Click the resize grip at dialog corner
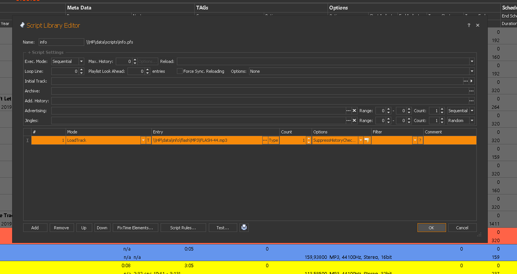The image size is (517, 274). 479,235
